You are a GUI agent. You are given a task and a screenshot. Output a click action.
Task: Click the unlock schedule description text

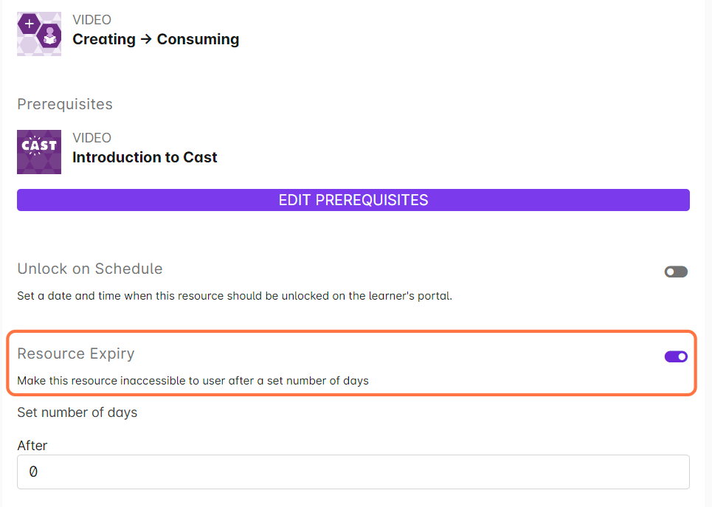(234, 296)
